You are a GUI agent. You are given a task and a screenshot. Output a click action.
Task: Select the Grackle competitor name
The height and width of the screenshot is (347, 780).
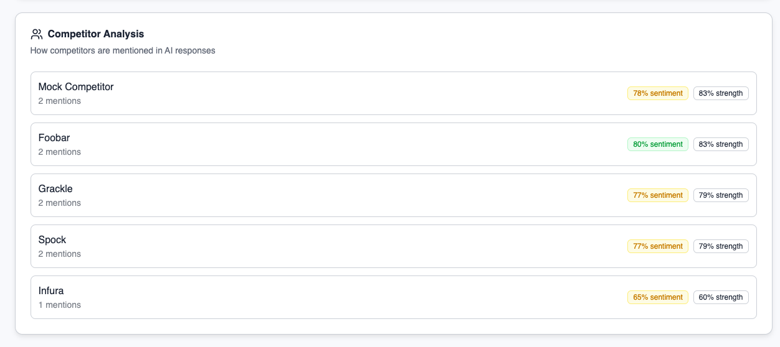(55, 189)
